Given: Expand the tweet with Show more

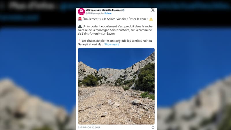Looking at the screenshot, I should pos(112,44).
